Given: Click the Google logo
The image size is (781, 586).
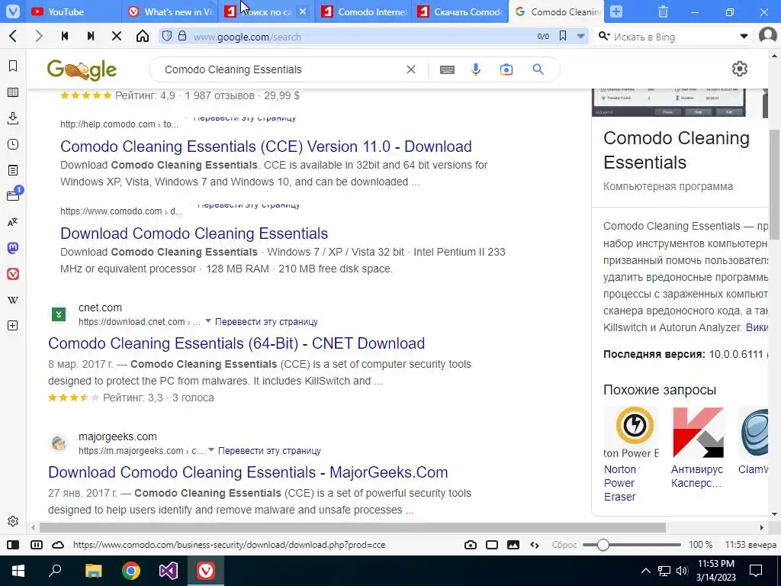Looking at the screenshot, I should coord(82,70).
